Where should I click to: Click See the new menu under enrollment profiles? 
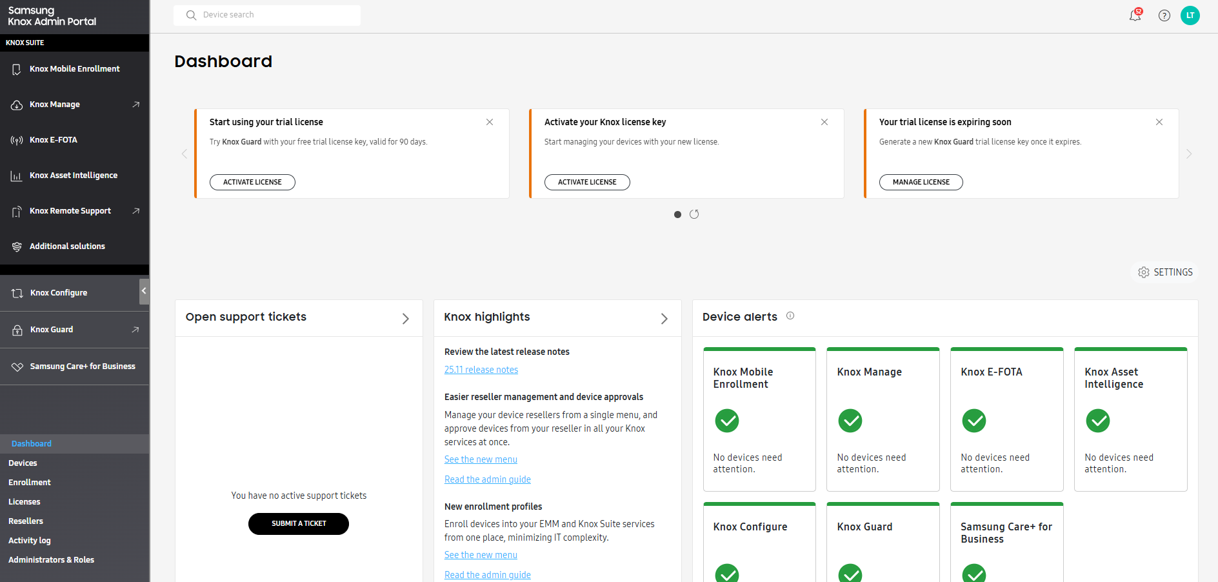(481, 555)
